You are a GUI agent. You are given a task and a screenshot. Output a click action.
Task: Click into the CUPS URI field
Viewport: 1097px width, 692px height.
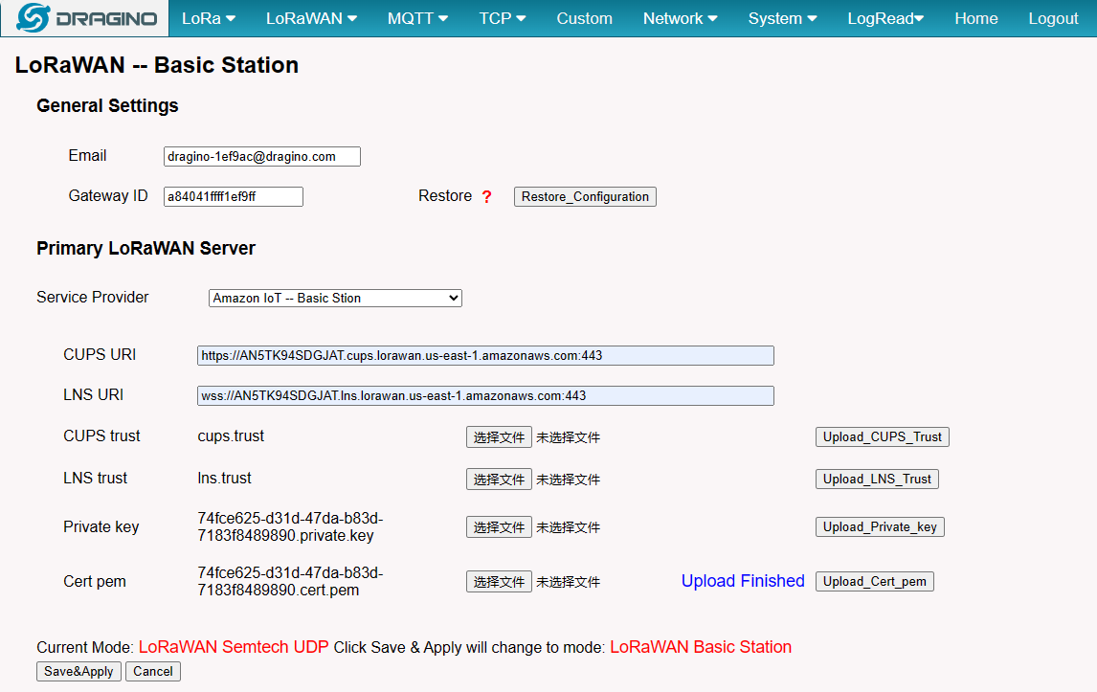point(485,355)
